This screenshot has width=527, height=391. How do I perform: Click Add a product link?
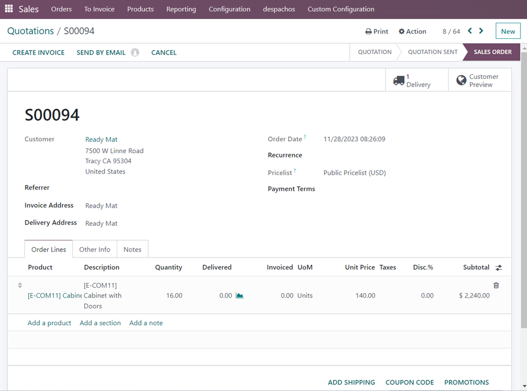49,323
